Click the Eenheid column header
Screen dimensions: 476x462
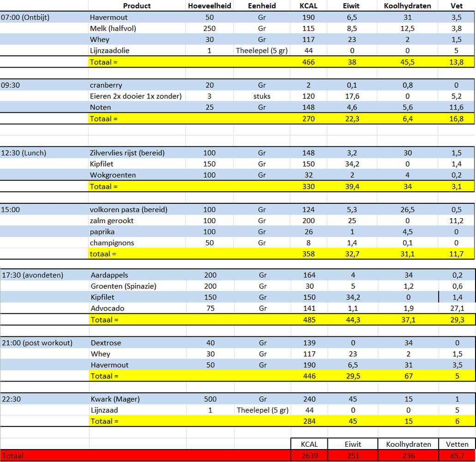point(262,6)
